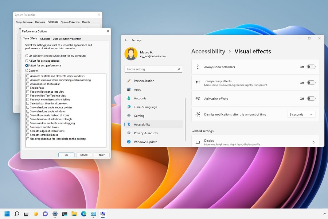Switch to Data Execution Prevention tab
The image size is (328, 219).
click(67, 39)
